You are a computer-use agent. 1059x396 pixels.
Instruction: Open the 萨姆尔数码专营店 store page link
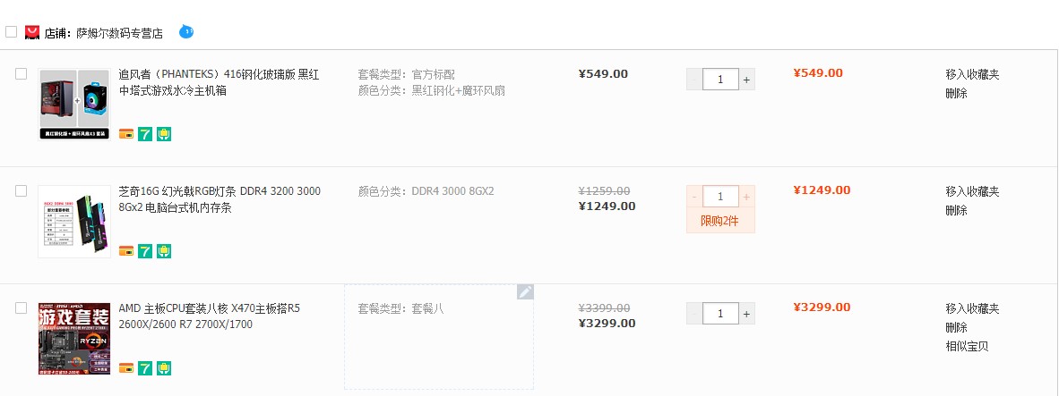coord(119,33)
